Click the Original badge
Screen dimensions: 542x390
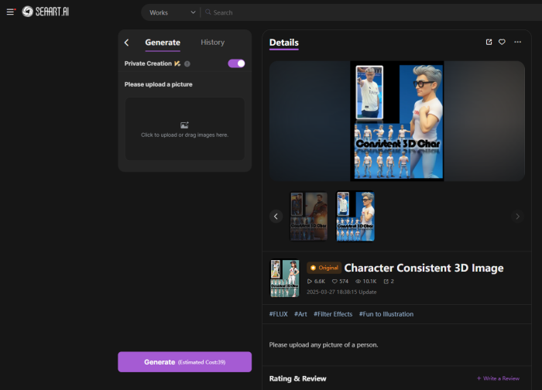[324, 268]
